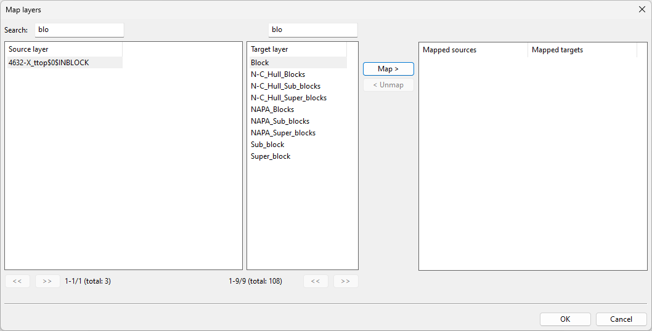Image resolution: width=652 pixels, height=331 pixels.
Task: Select the Block target layer
Action: pyautogui.click(x=260, y=63)
